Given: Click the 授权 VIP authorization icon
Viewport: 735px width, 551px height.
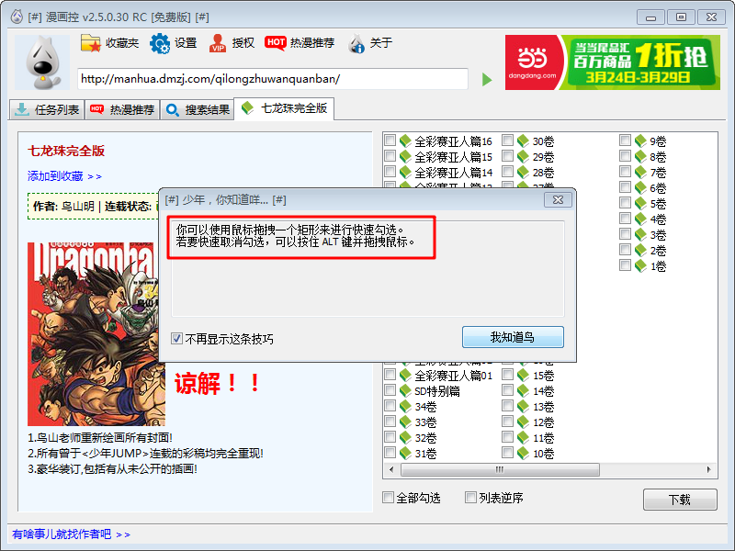Looking at the screenshot, I should (218, 43).
